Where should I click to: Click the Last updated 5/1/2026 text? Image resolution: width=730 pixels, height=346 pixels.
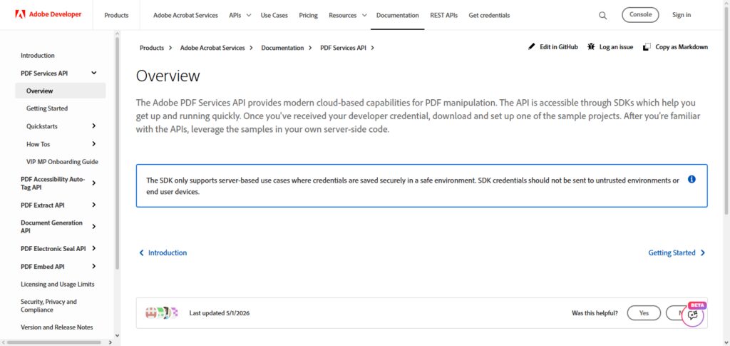point(220,313)
